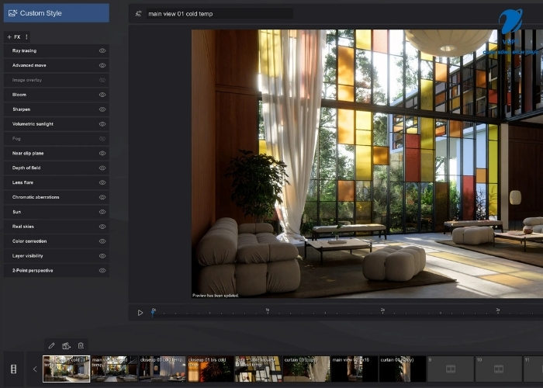Click the pencil edit icon above clips
Image resolution: width=543 pixels, height=388 pixels.
click(x=51, y=345)
